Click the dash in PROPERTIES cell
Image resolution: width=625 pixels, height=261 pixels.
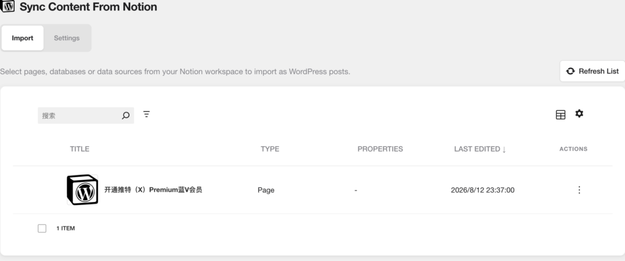click(x=356, y=190)
